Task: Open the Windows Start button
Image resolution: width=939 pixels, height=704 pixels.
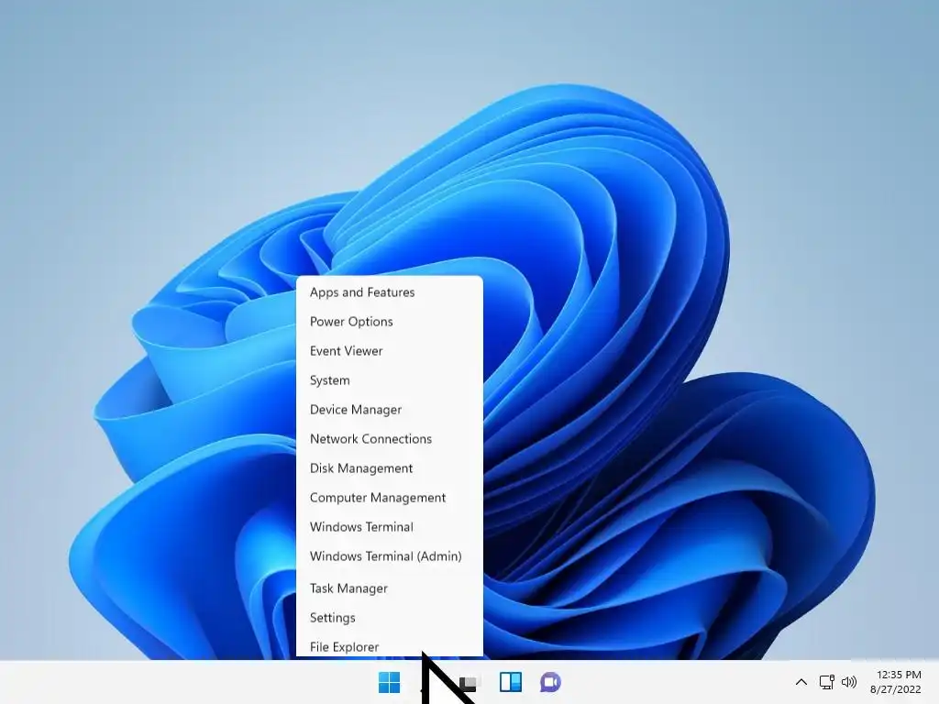Action: [x=389, y=682]
